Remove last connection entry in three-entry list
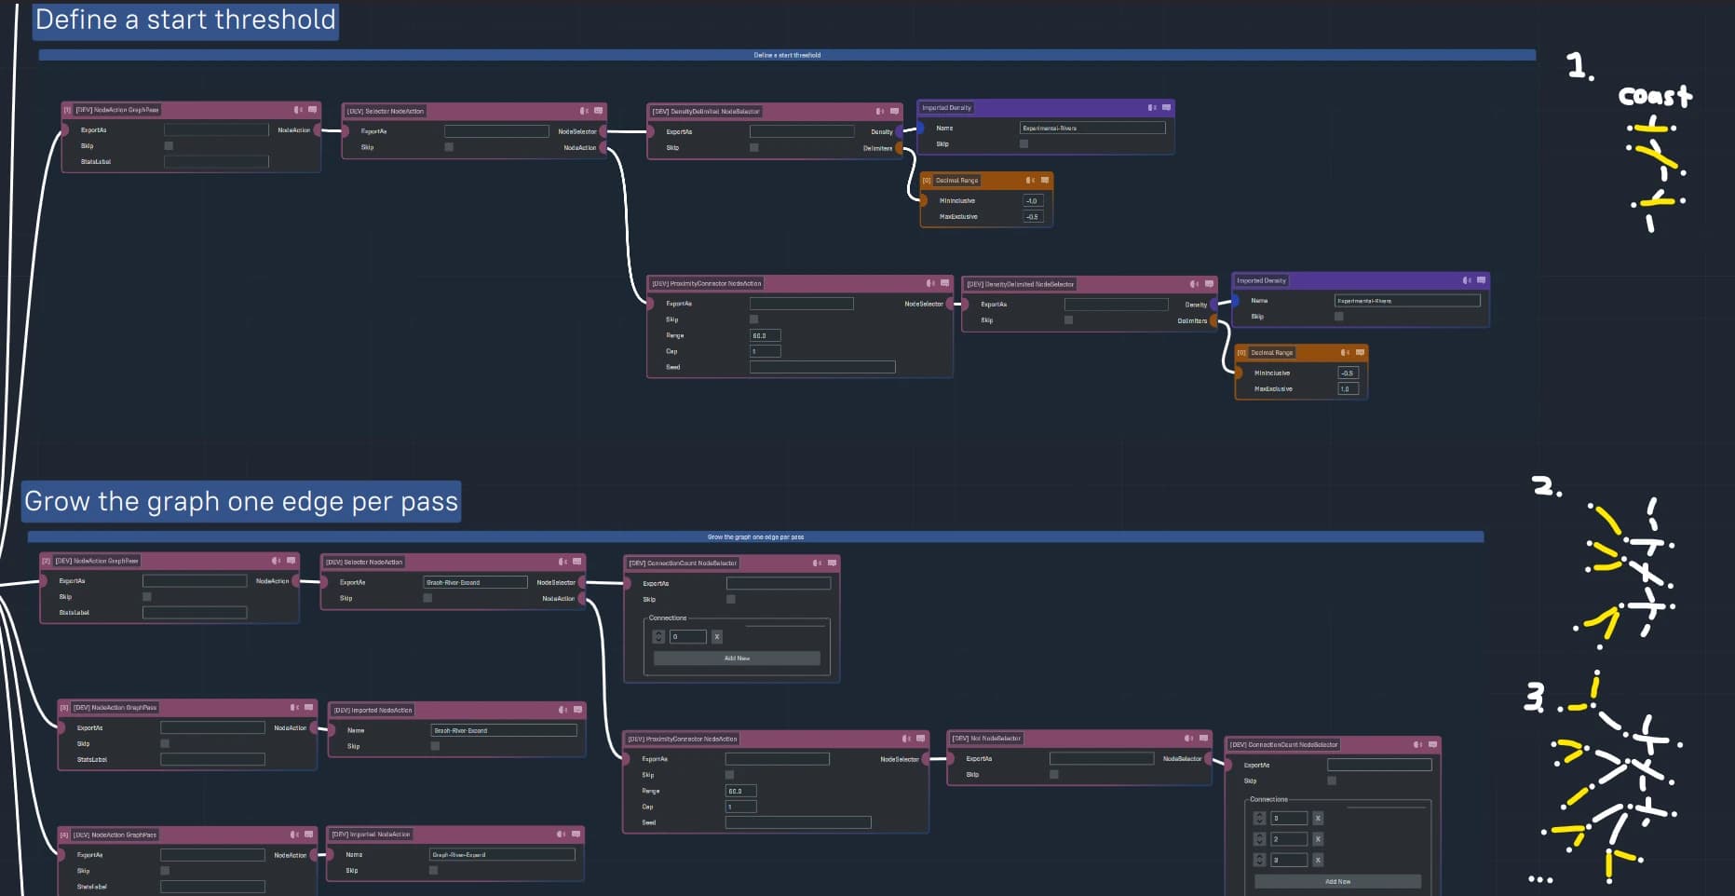The height and width of the screenshot is (896, 1735). tap(1318, 860)
